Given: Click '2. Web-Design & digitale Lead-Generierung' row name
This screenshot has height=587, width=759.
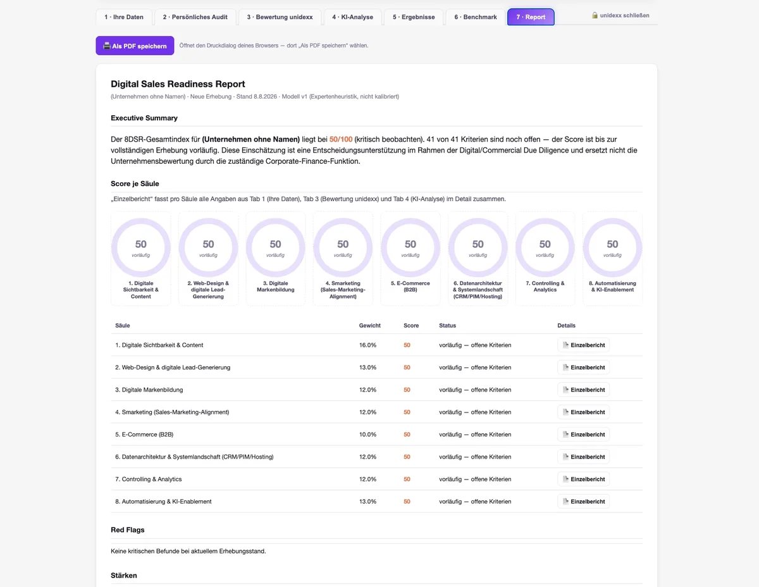Looking at the screenshot, I should pos(173,368).
